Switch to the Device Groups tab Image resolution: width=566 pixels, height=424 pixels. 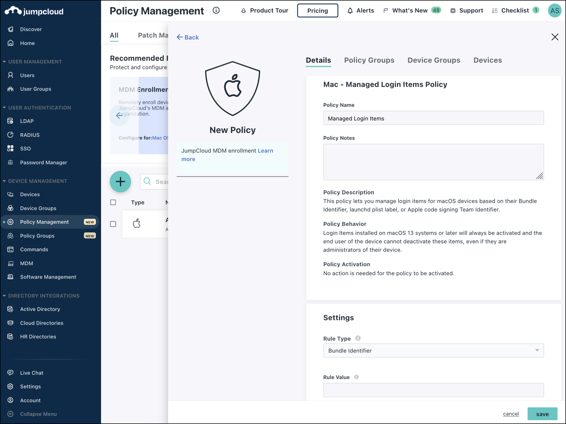(x=434, y=60)
